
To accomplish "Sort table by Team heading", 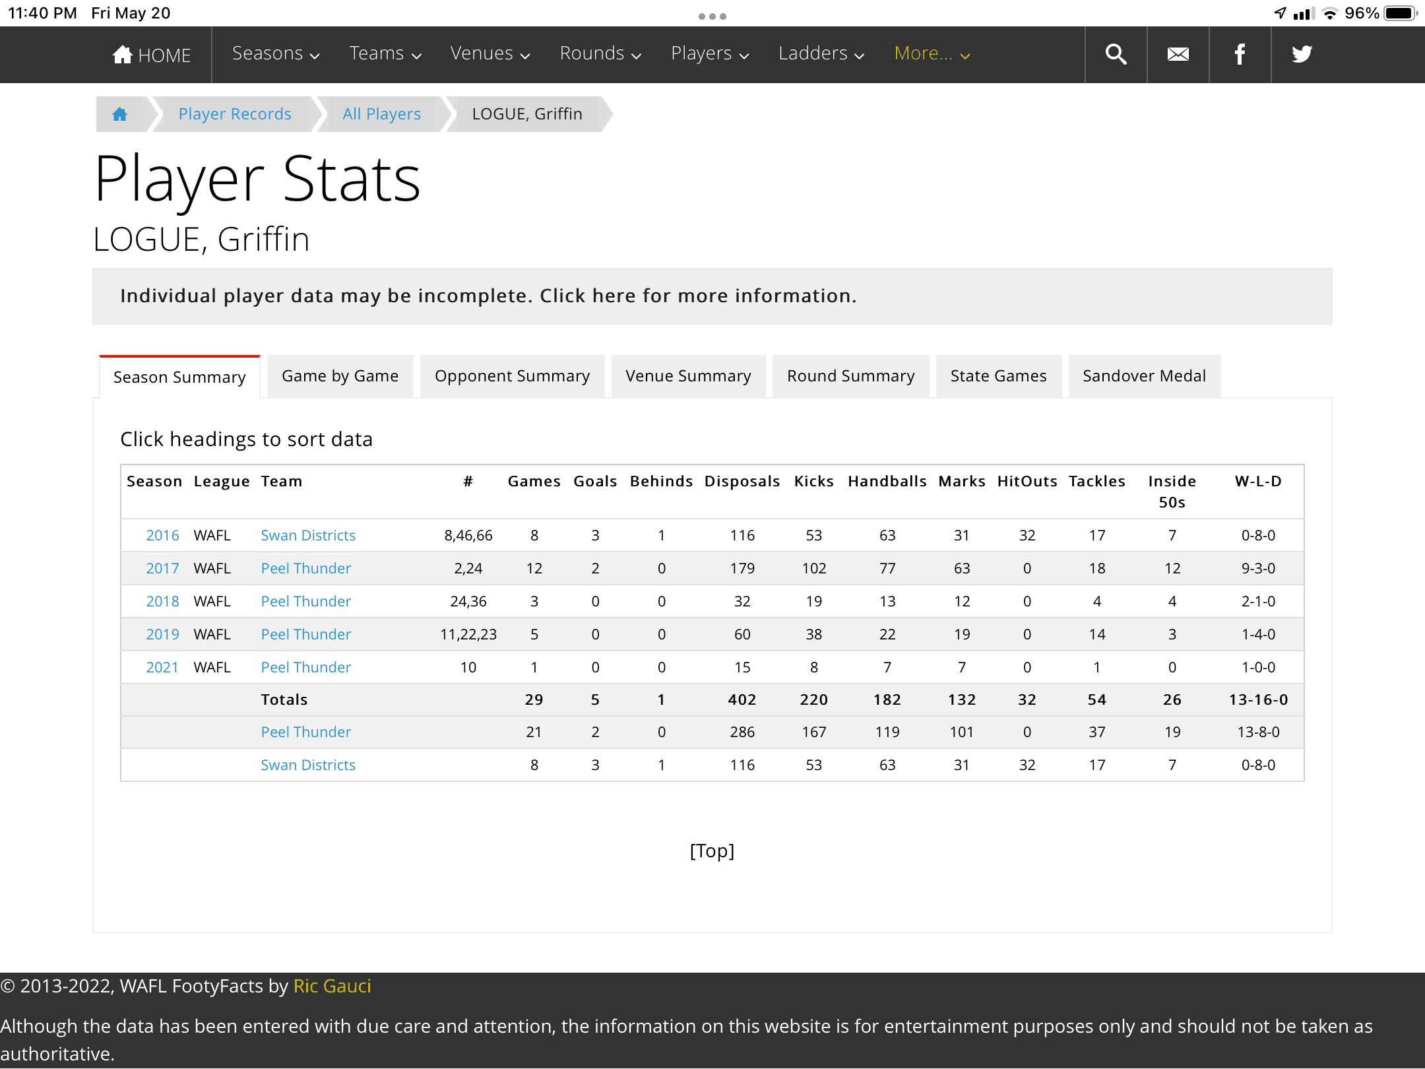I will [282, 481].
